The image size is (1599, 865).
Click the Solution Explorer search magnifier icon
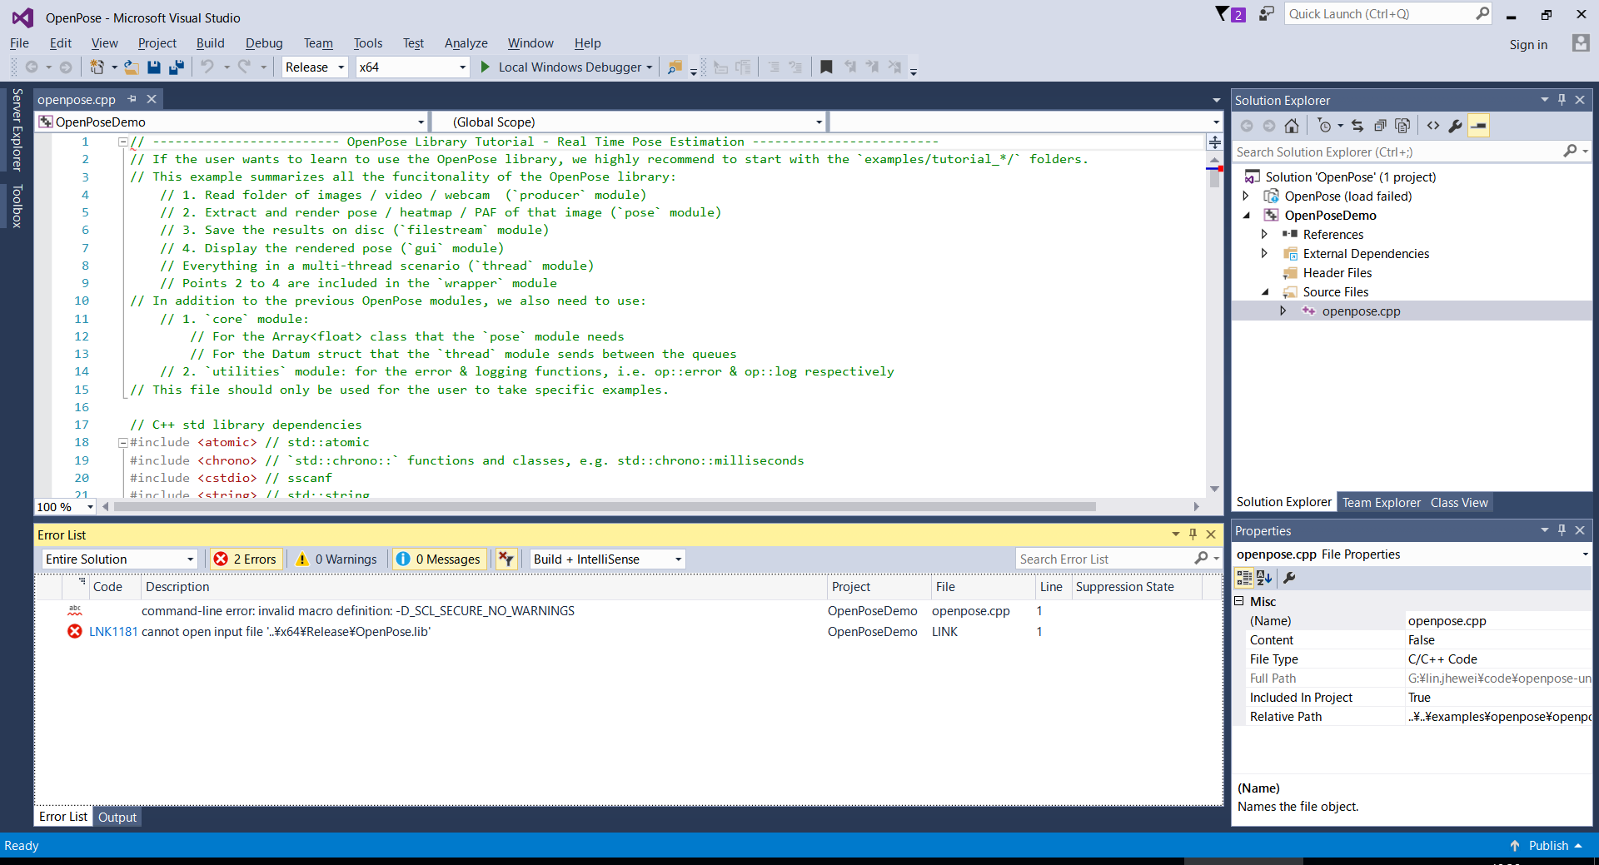[1570, 152]
